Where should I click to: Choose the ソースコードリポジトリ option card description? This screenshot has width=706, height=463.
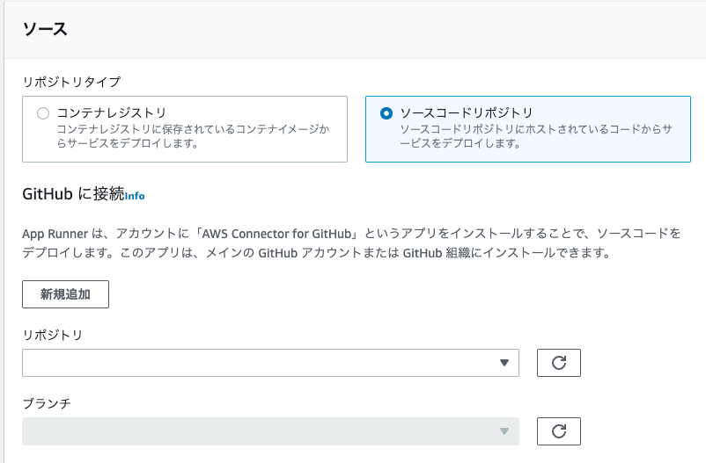click(x=536, y=136)
